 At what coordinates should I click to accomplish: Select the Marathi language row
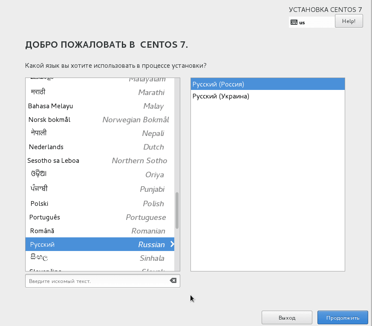coord(100,92)
